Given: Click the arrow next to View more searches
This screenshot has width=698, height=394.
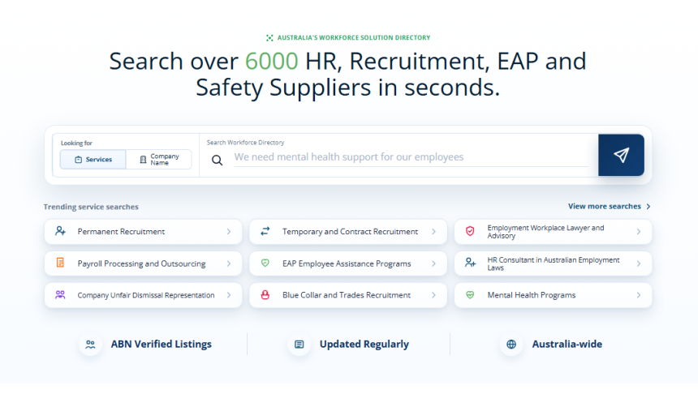Looking at the screenshot, I should click(648, 207).
